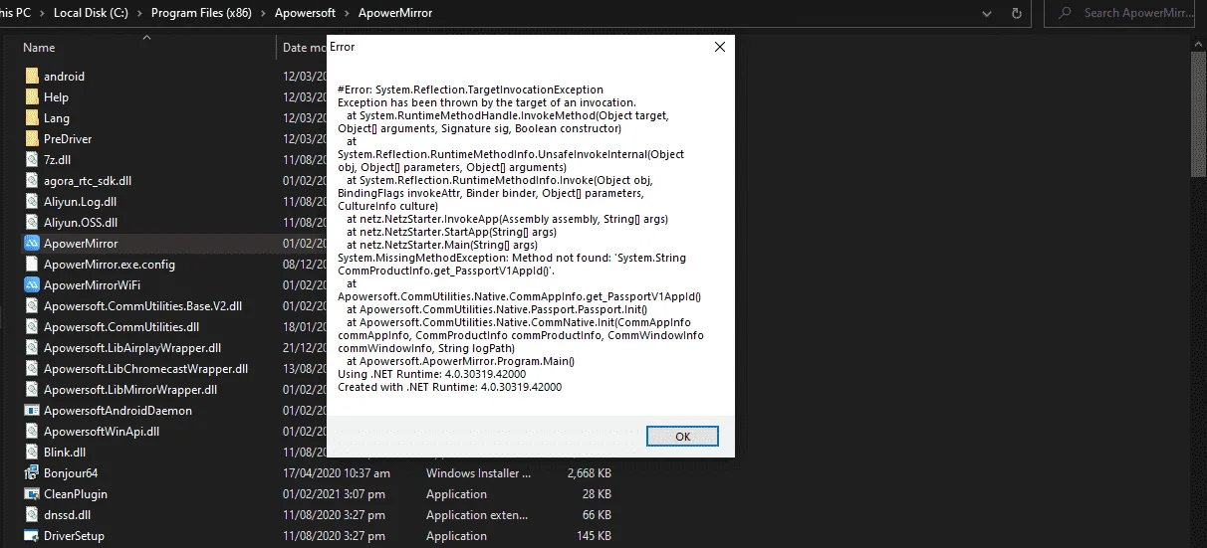Click the 2,668 KB size value
The height and width of the screenshot is (548, 1207).
point(590,472)
